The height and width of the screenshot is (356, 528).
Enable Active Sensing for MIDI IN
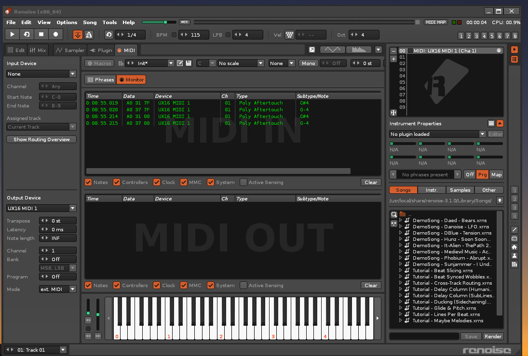point(243,182)
